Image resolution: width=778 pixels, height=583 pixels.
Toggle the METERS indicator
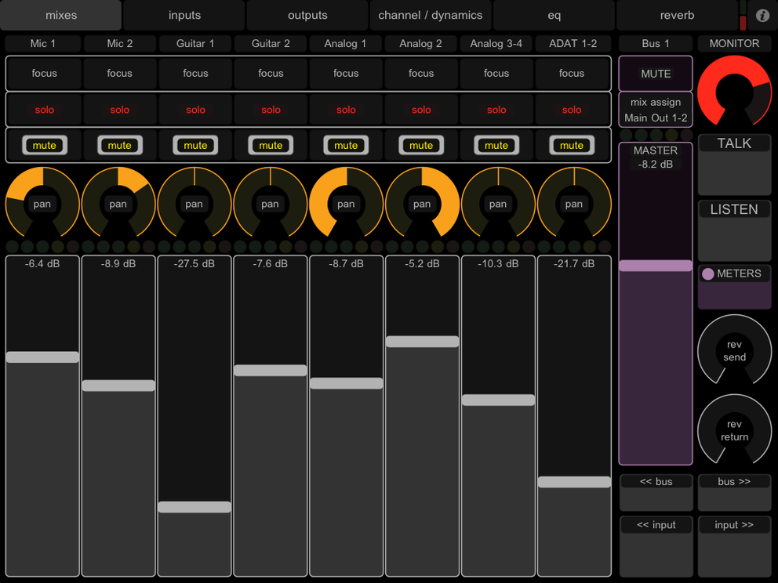tap(734, 273)
